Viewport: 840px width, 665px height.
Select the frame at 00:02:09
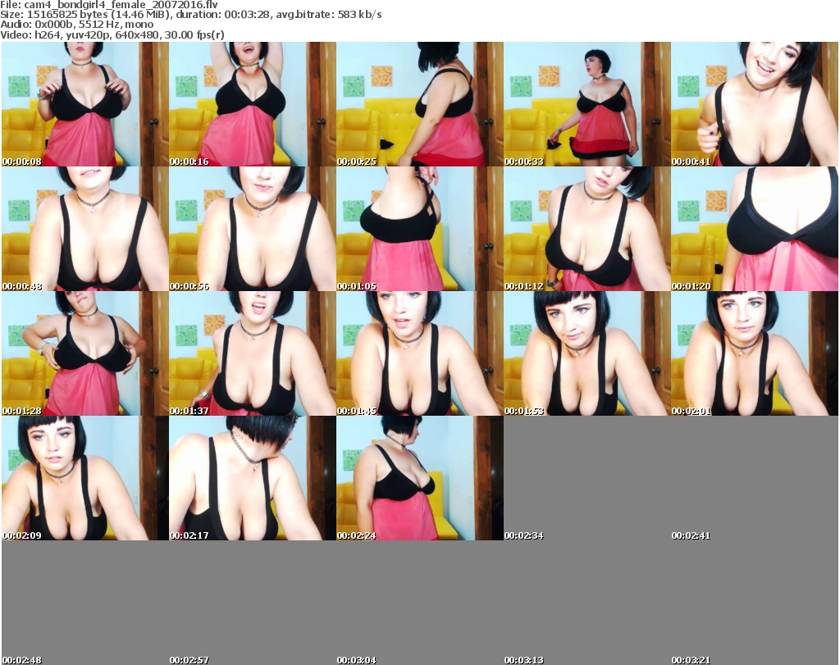tap(85, 478)
